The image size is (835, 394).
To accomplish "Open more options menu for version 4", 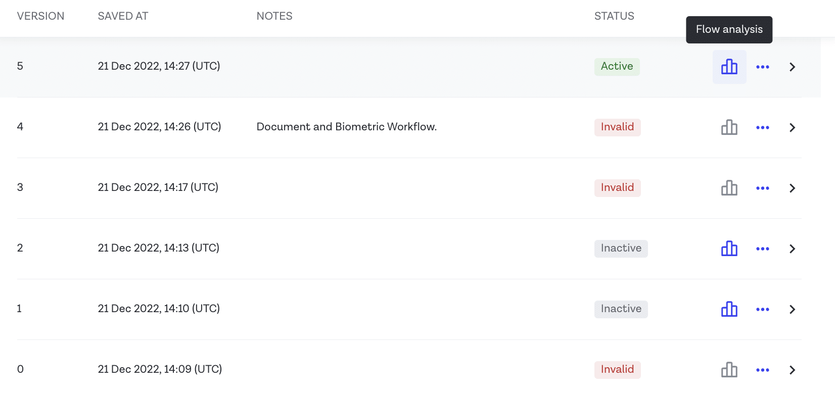I will pos(763,127).
